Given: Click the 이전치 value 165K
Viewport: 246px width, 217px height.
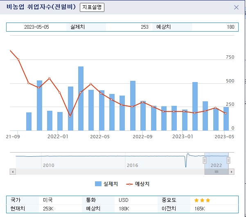Looking at the screenshot, I should tap(200, 209).
